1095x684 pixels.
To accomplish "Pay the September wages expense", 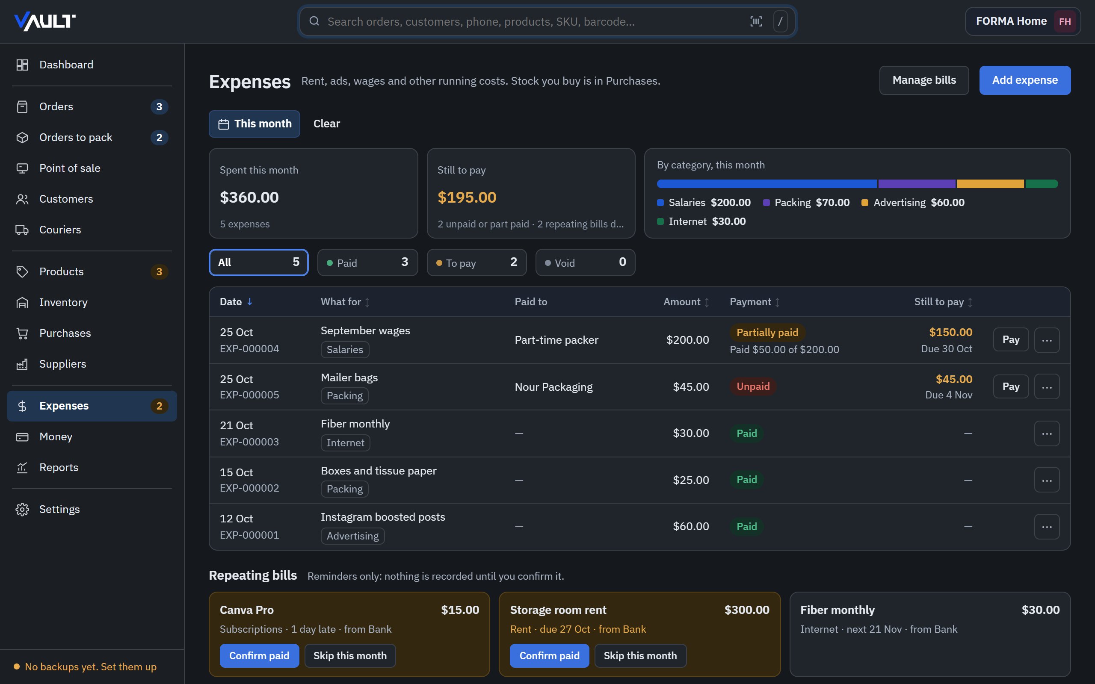I will 1011,340.
